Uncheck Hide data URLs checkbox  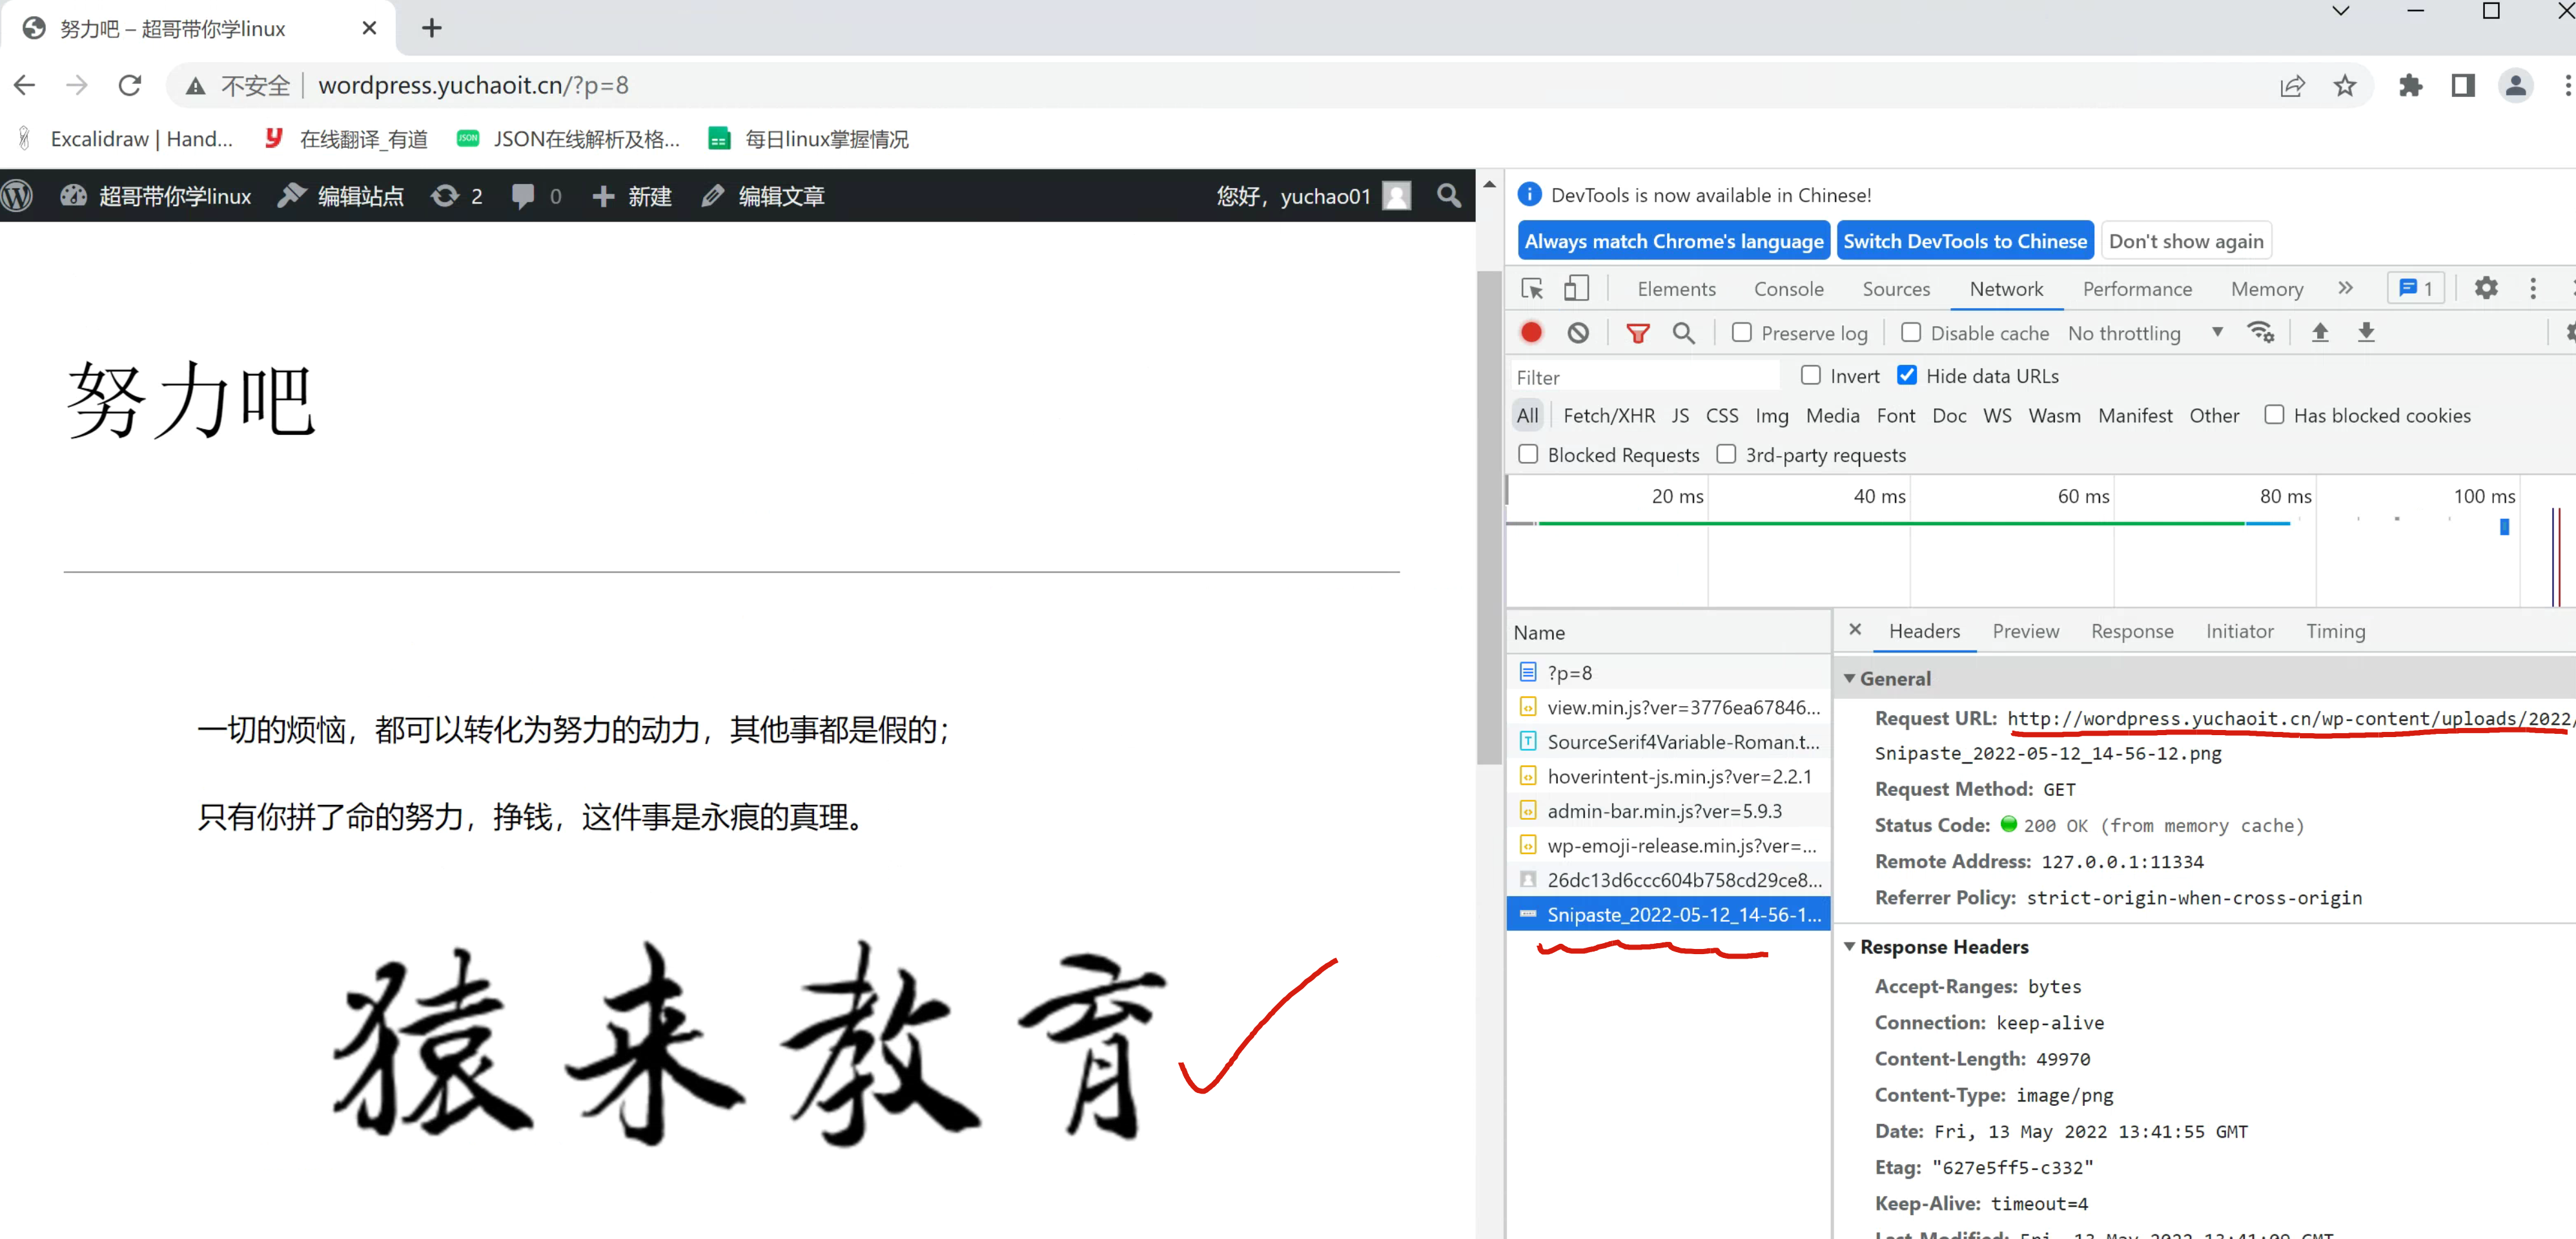click(x=1906, y=375)
